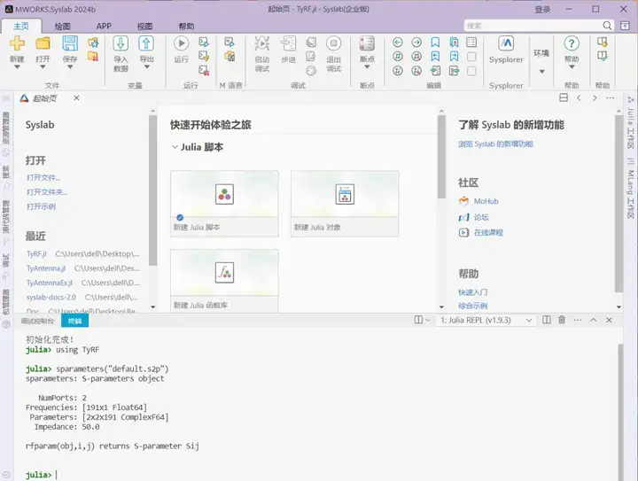Image resolution: width=638 pixels, height=481 pixels.
Task: Open the 导出 dropdown arrow
Action: point(146,67)
